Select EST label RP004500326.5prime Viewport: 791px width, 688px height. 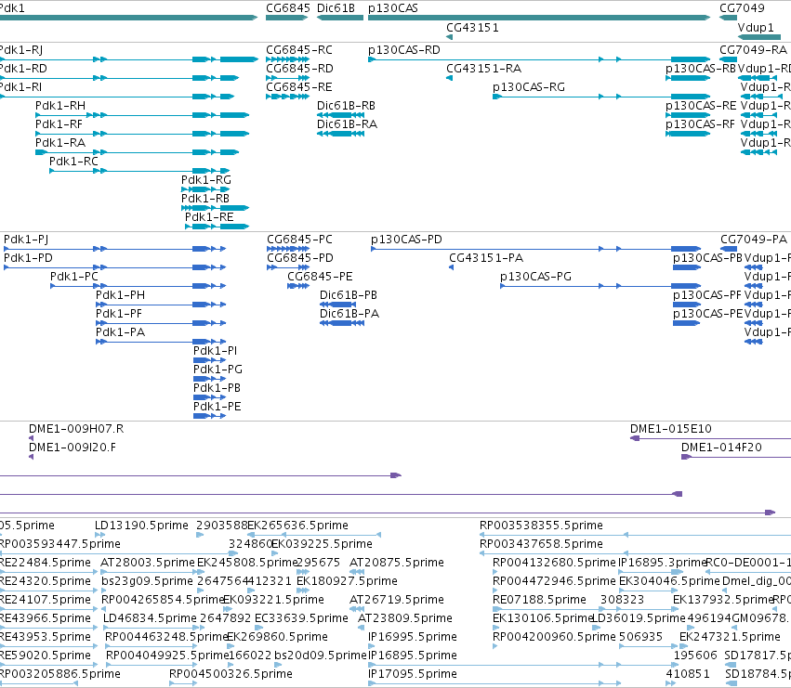click(231, 674)
